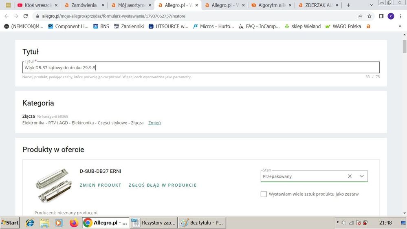The image size is (407, 229).
Task: Open the browser tab search chevron
Action: [372, 5]
